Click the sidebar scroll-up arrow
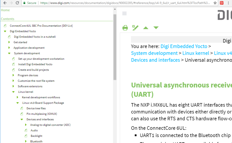The width and height of the screenshot is (232, 143). pos(115,9)
